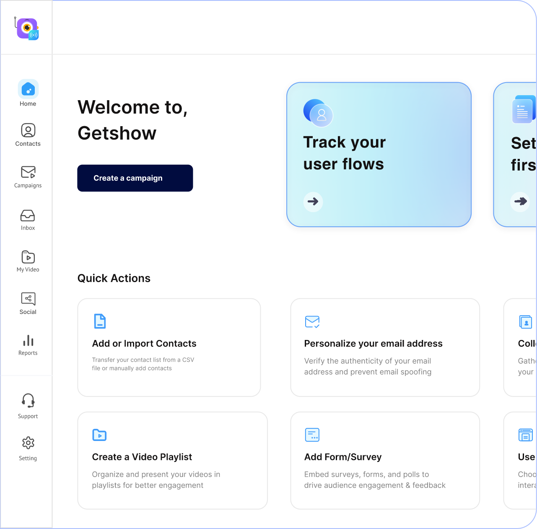Click arrow on Track your user flows card
Image resolution: width=537 pixels, height=529 pixels.
313,202
